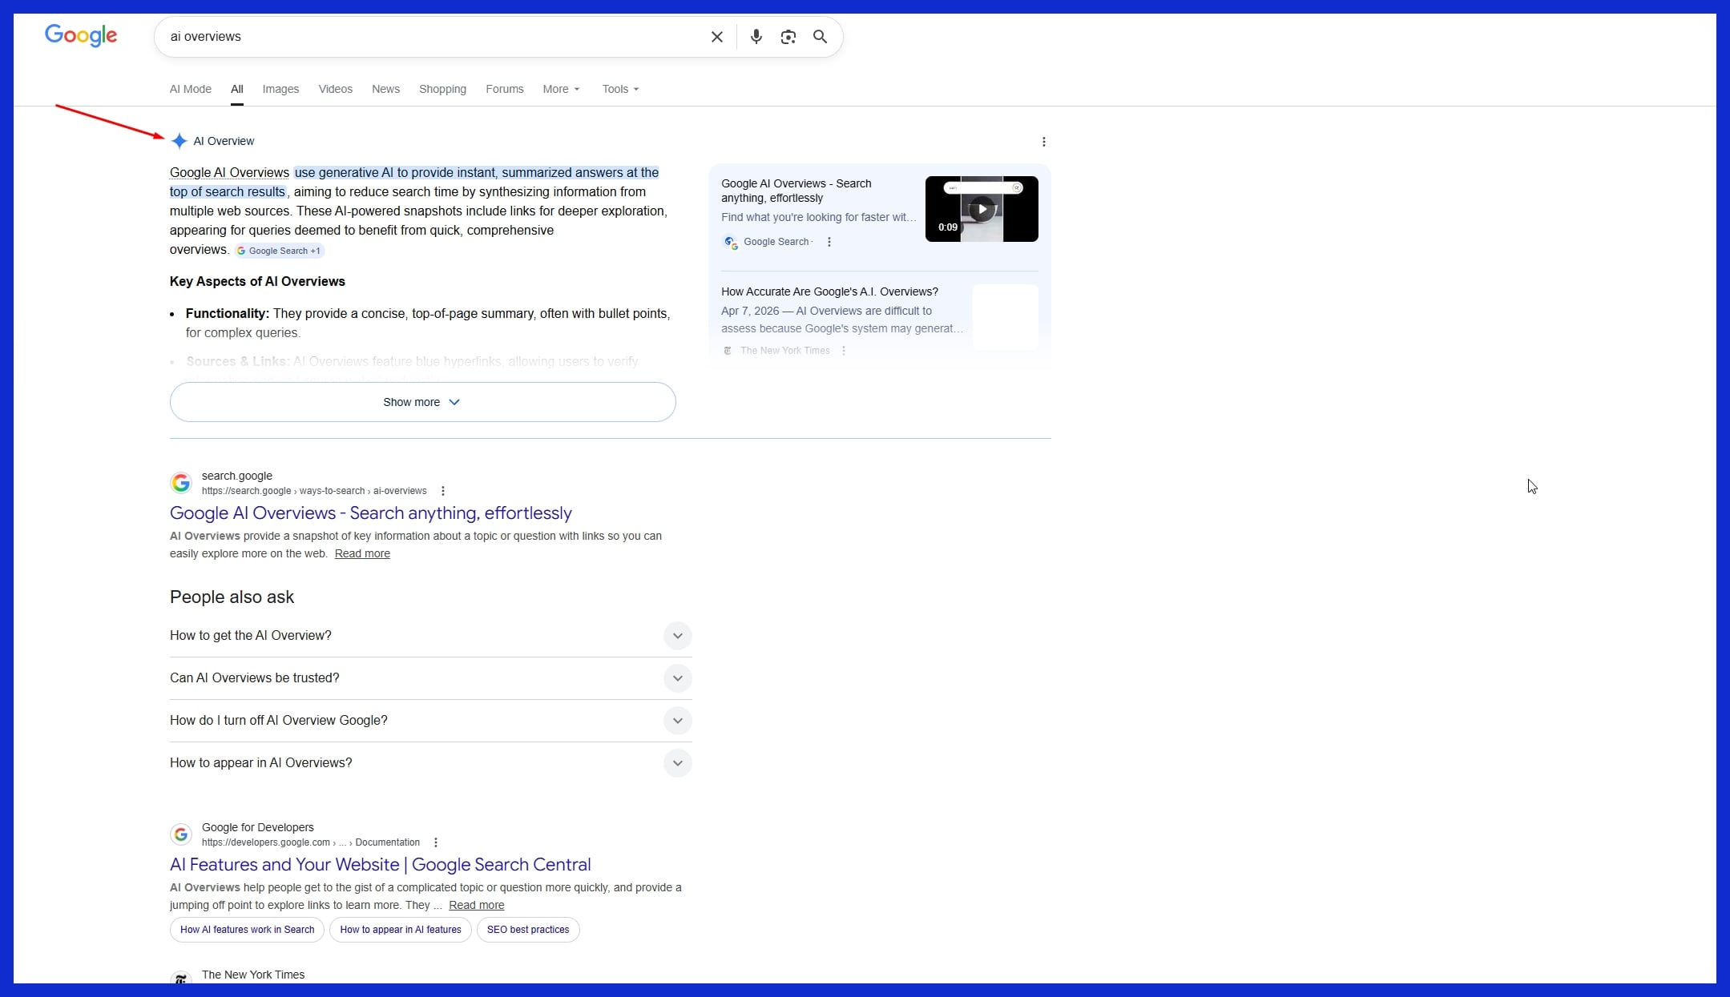Expand 'How to appear in AI Overviews?' question
The image size is (1730, 997).
(677, 763)
